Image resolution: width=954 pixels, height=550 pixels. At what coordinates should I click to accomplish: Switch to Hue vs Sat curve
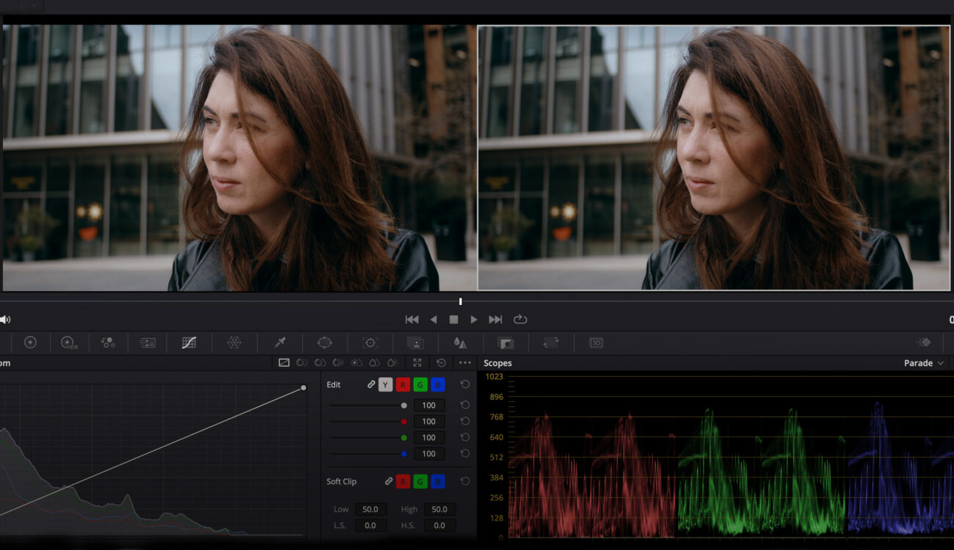[320, 362]
